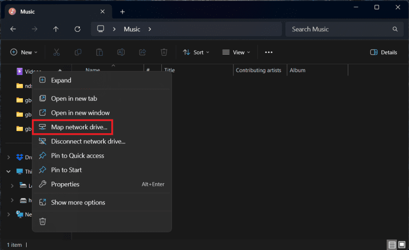Open the View dropdown menu
The height and width of the screenshot is (250, 409).
pos(236,52)
